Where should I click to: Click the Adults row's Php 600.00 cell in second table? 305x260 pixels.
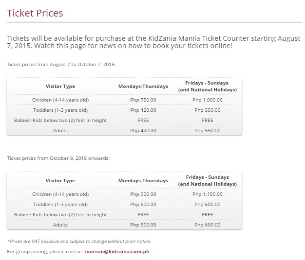[208, 225]
